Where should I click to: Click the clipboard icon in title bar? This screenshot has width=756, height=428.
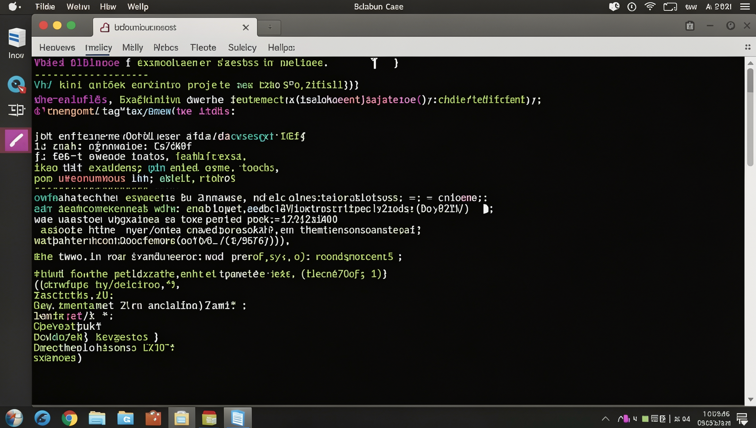pos(690,26)
